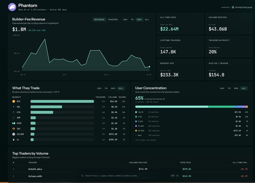
Task: Click the Rest wallets legend row
Action: point(192,135)
